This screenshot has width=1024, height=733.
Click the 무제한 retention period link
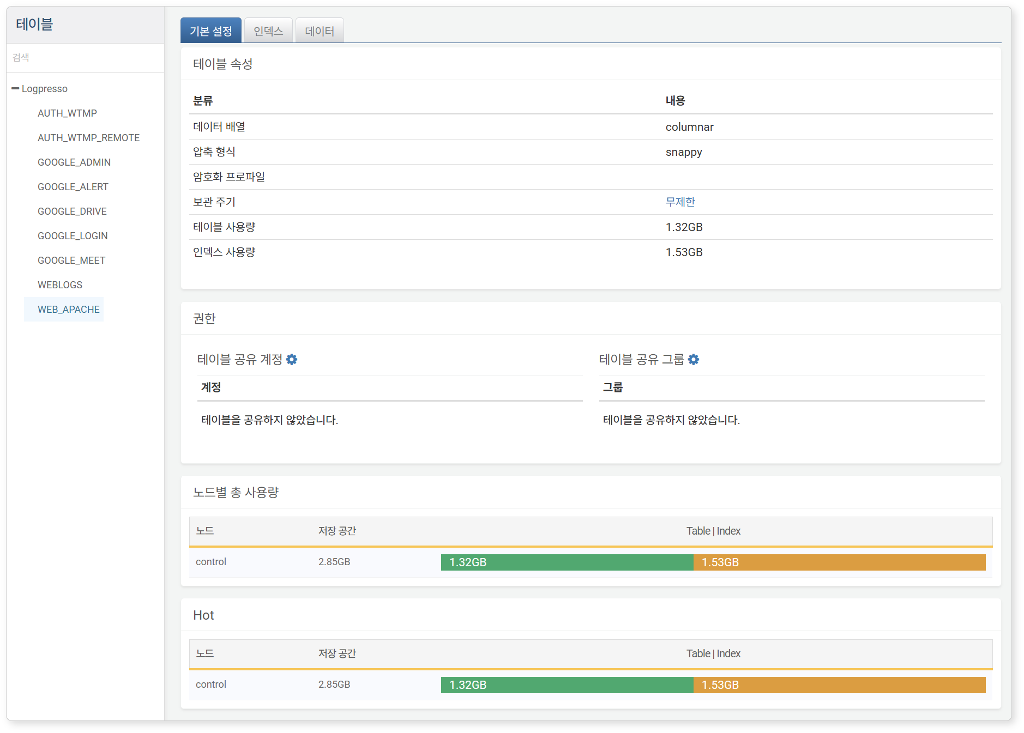[680, 202]
